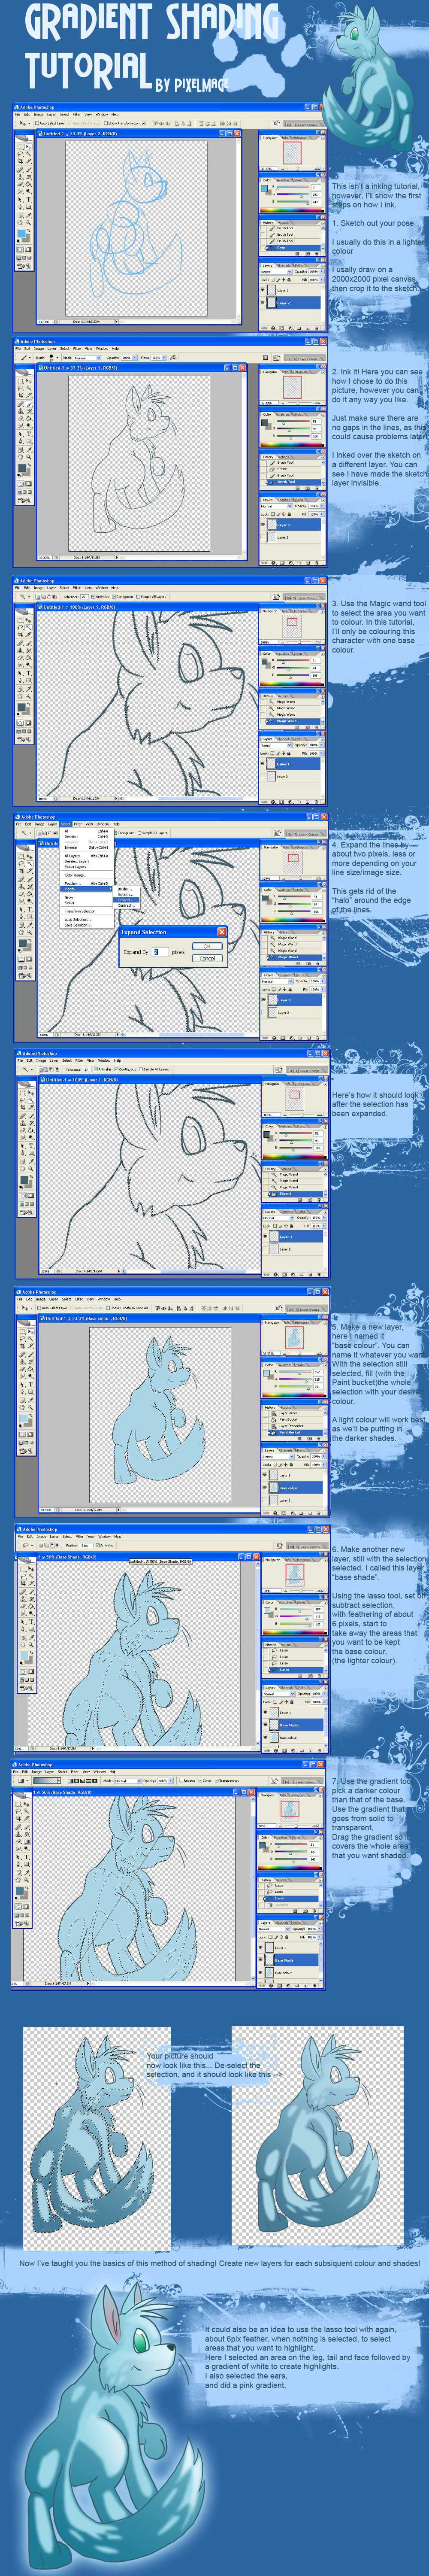Tick Show Transform Controls in step 1 screenshot
Screen dimensions: 429x2576
coord(106,124)
